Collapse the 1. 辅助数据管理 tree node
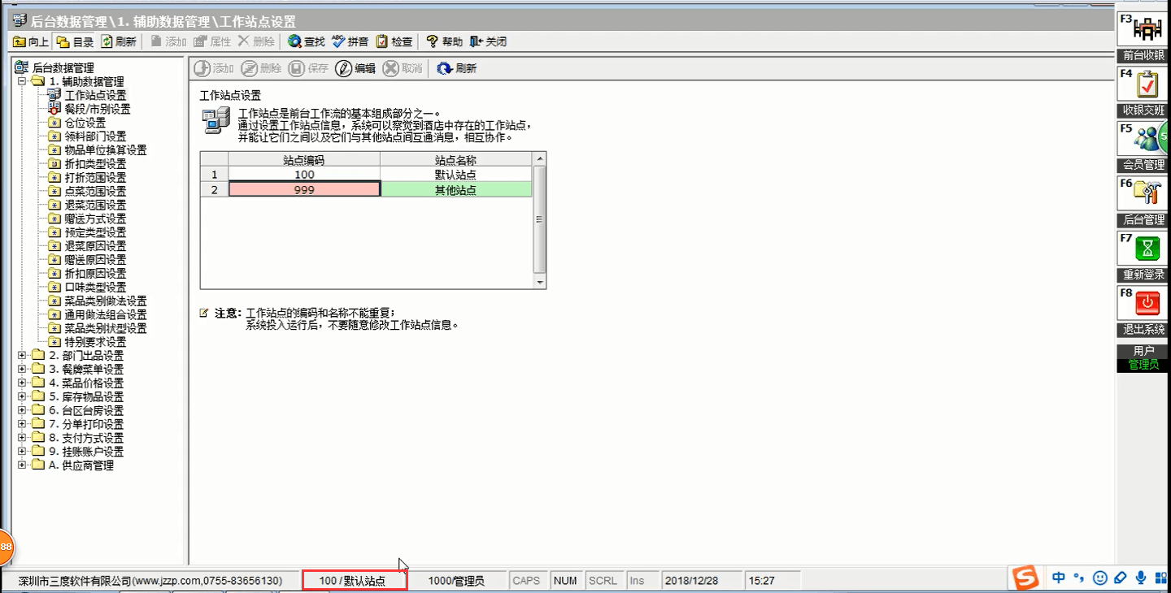 click(x=22, y=81)
